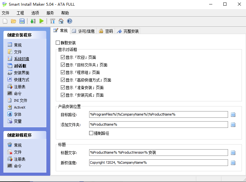Open uninstaller 注册表 under 创建卸载程序
Image resolution: width=246 pixels, height=182 pixels.
(x=16, y=159)
